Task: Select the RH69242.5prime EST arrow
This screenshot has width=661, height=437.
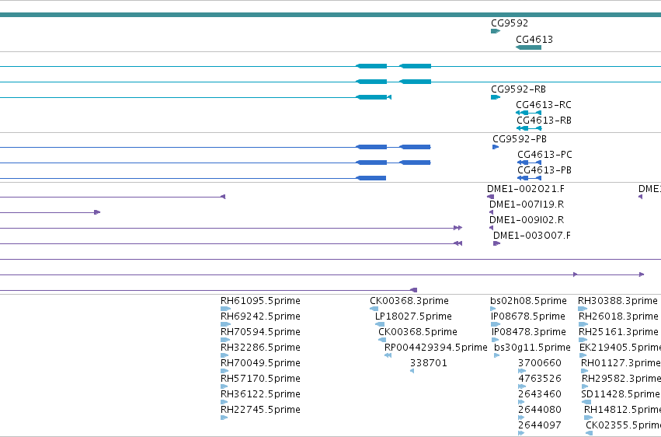Action: click(225, 324)
